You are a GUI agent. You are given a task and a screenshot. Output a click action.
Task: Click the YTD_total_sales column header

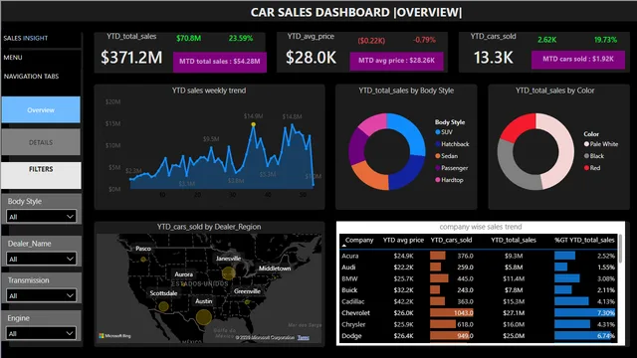coord(514,240)
